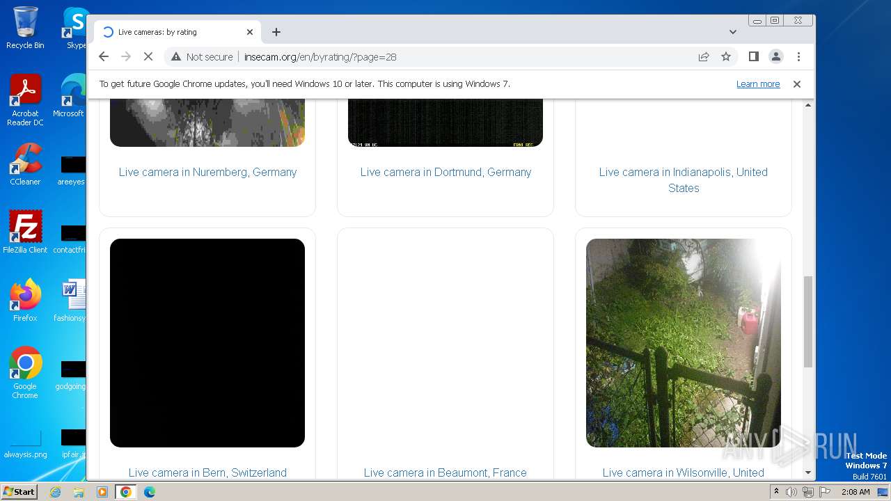Open the alwaysis.png desktop file
Image resolution: width=891 pixels, height=501 pixels.
click(x=25, y=444)
